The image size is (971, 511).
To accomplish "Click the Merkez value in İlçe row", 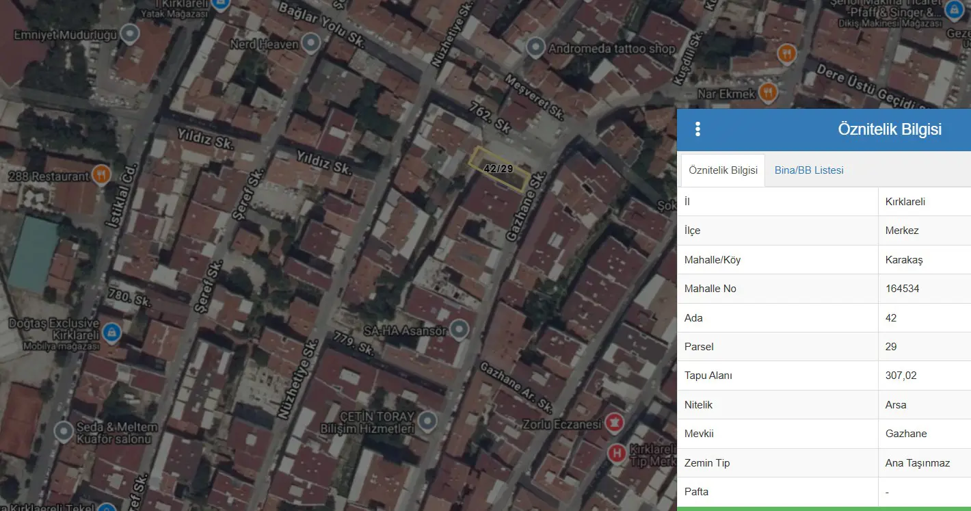I will (x=902, y=231).
